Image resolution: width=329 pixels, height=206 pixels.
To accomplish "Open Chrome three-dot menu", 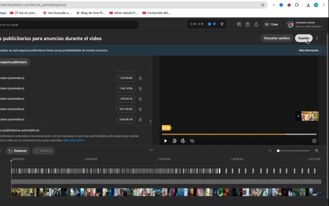I will [324, 5].
